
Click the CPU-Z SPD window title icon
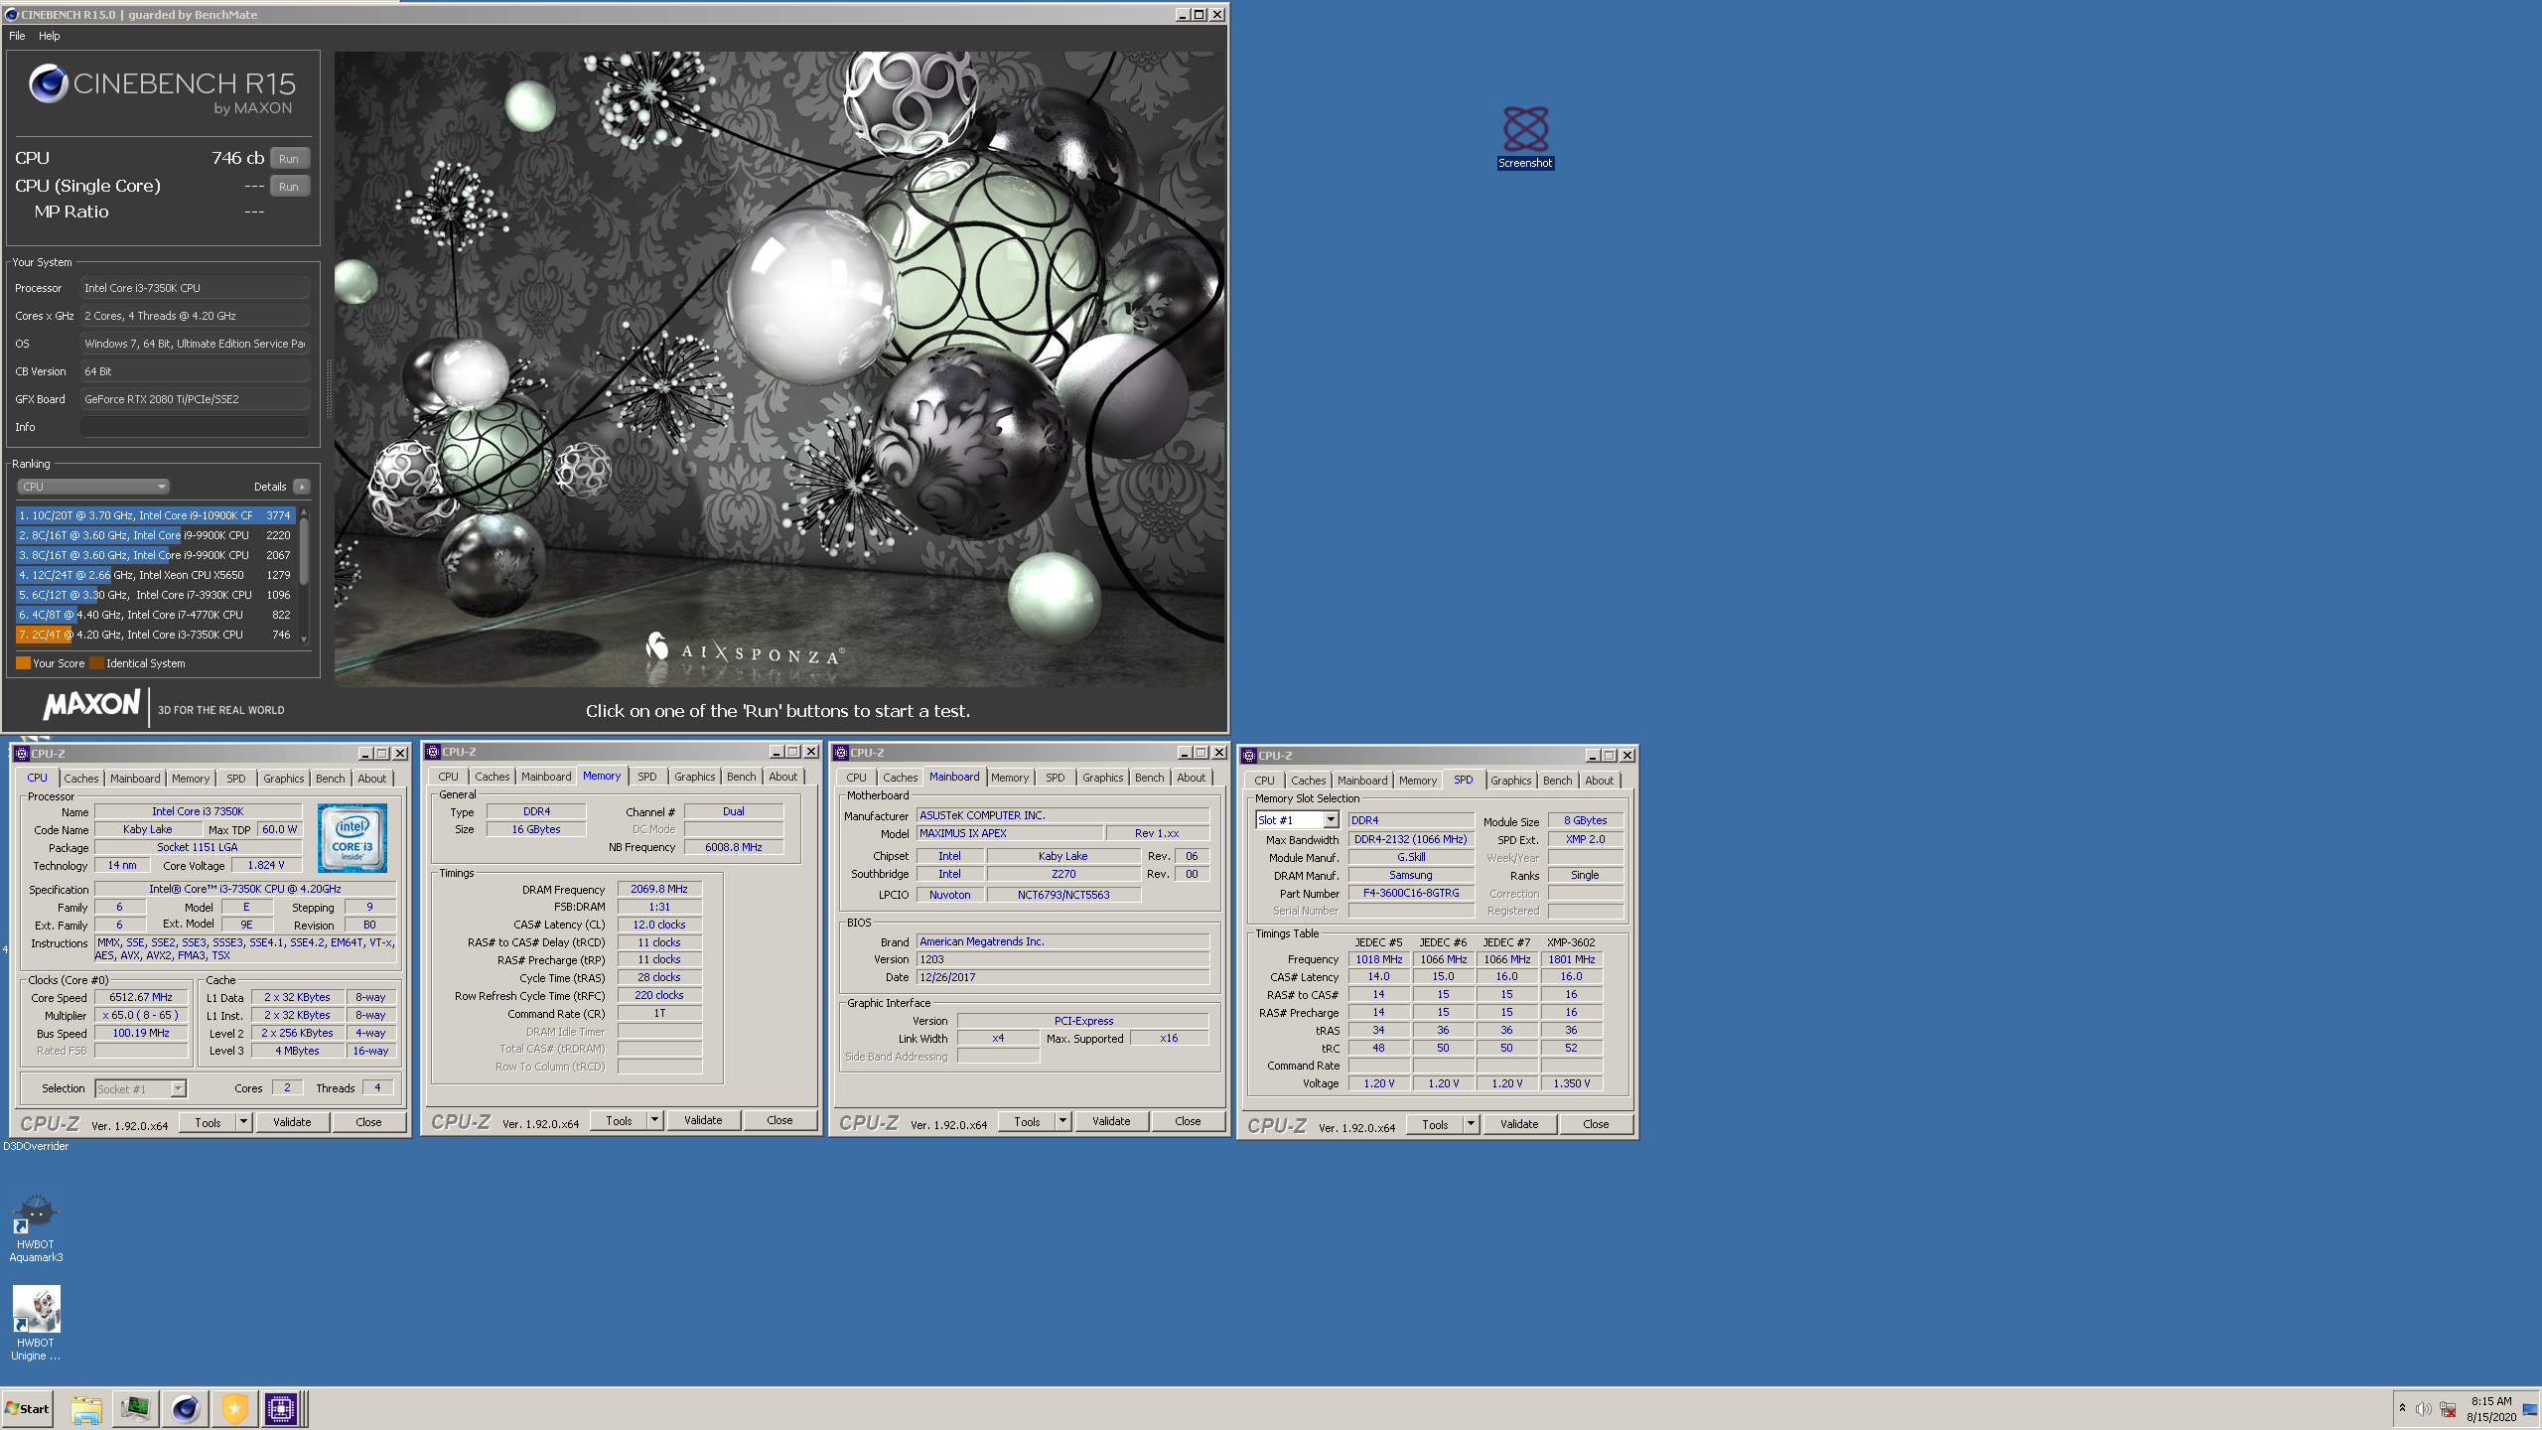1249,756
